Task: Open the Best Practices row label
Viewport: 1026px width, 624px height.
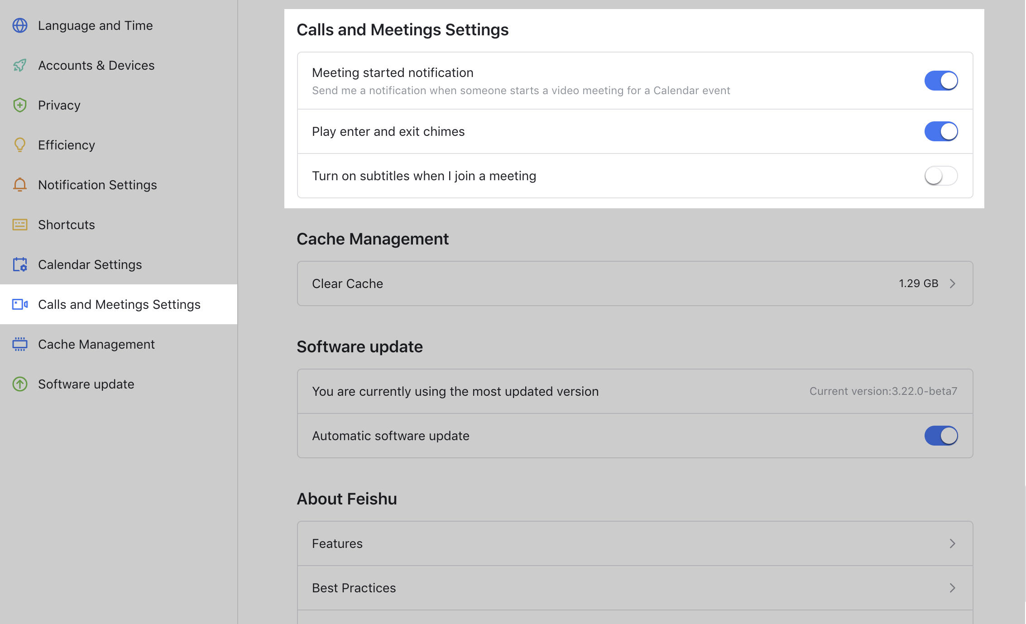Action: [x=354, y=588]
